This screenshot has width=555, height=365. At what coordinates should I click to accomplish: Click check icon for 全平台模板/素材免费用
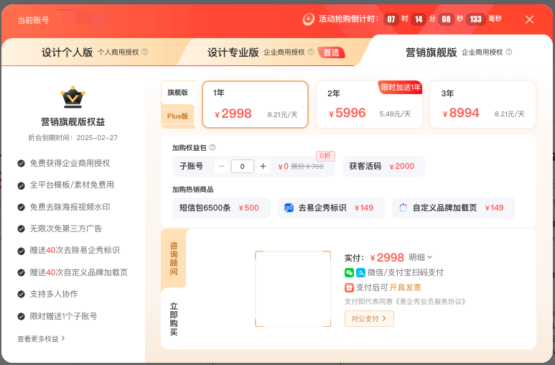point(22,185)
